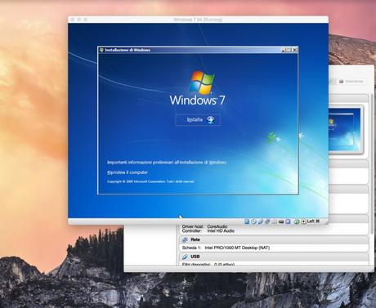Open the USB section header in VirtualBox Manager
This screenshot has width=376, height=308.
(x=274, y=257)
